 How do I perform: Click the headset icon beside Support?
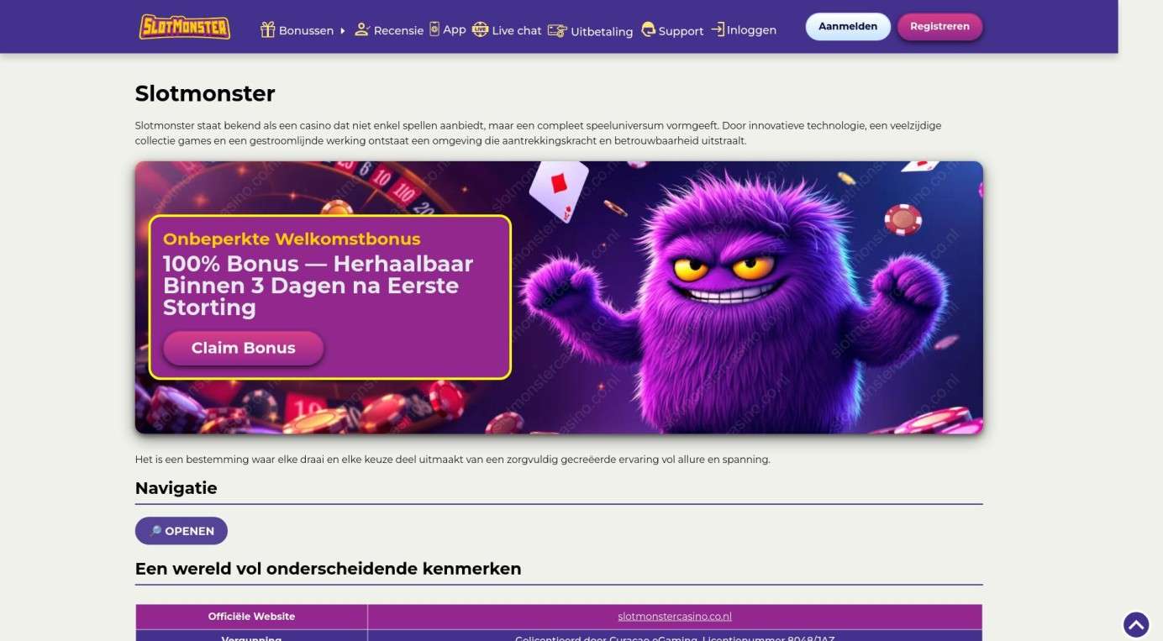pos(648,29)
